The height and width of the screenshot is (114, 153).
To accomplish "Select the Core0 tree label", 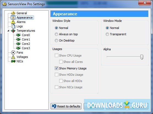I will tap(26, 35).
